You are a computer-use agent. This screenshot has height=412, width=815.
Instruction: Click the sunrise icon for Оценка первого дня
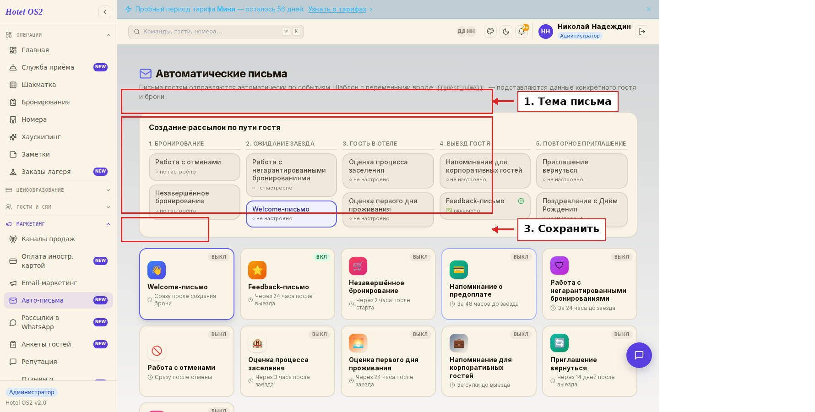coord(358,343)
